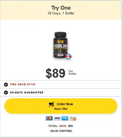Click the 30 days guarantee badge on bottle
Image resolution: width=123 pixels, height=138 pixels.
point(68,56)
